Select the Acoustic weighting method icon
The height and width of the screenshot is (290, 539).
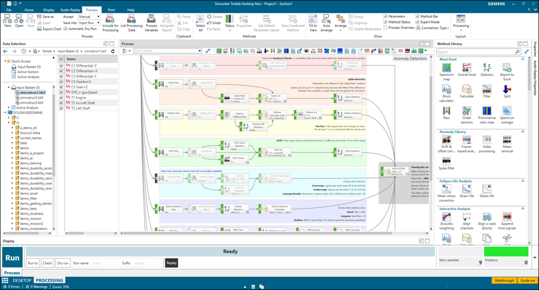pos(446,217)
